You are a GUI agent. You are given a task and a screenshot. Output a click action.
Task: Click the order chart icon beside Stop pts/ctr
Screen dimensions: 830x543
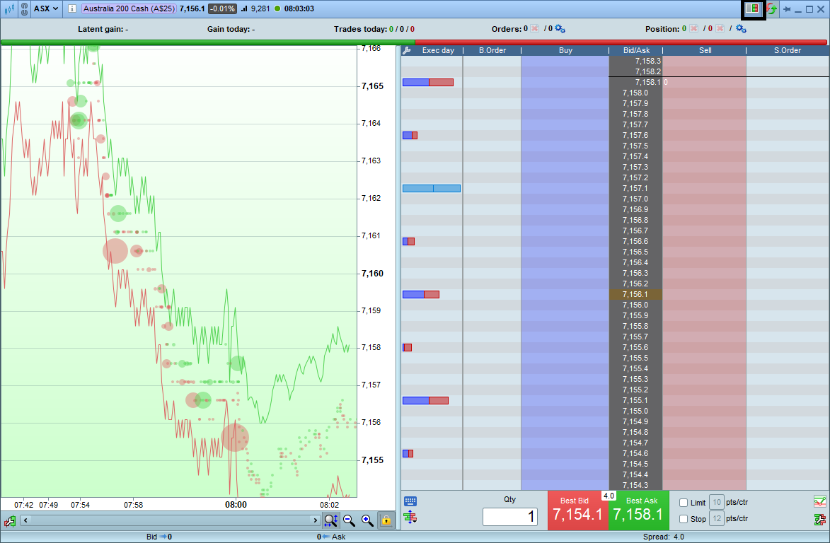coord(819,519)
